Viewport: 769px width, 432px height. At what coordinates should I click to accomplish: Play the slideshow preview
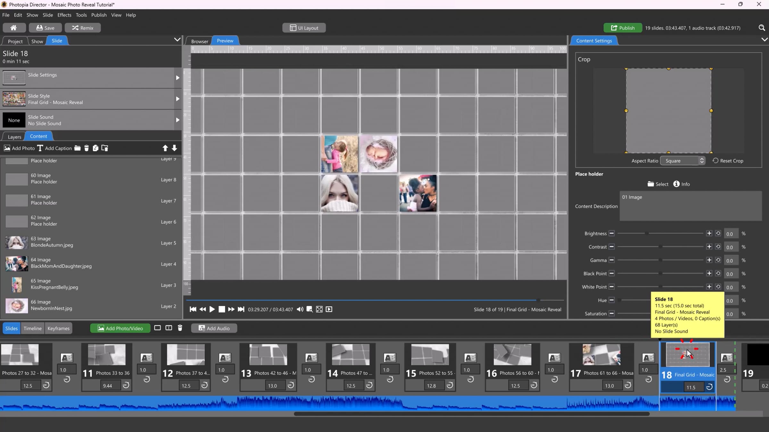coord(212,309)
